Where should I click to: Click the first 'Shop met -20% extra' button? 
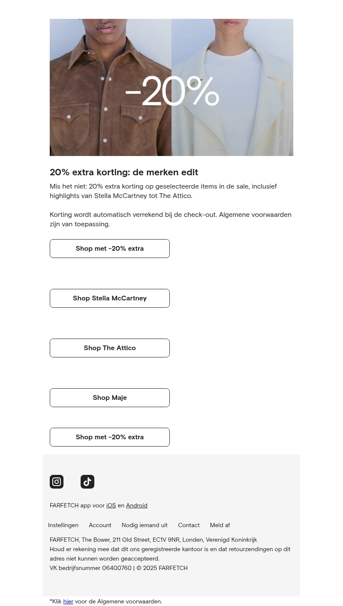(110, 249)
